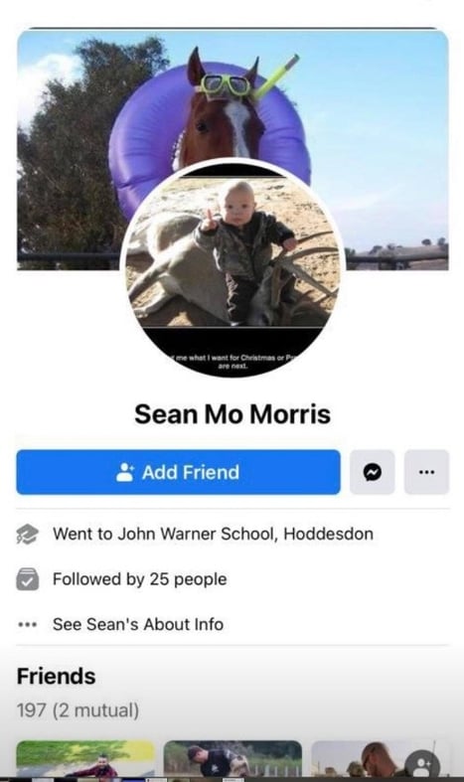The height and width of the screenshot is (782, 464).
Task: Click the followers checkmark box icon
Action: [x=27, y=579]
